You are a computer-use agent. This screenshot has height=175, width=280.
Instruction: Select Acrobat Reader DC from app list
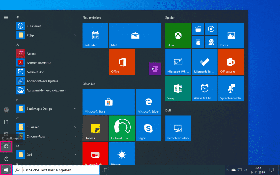39,63
